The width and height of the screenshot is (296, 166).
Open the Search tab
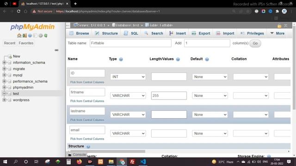click(x=154, y=33)
